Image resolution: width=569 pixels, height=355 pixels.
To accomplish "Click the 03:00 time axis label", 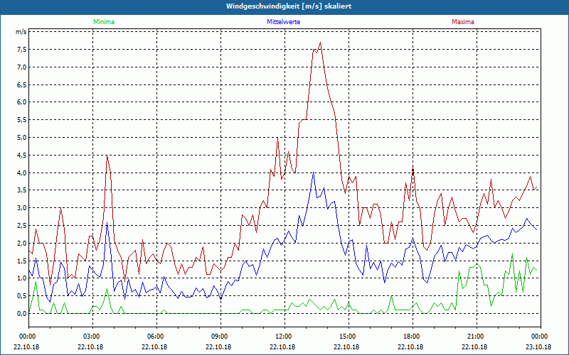I will pos(91,337).
